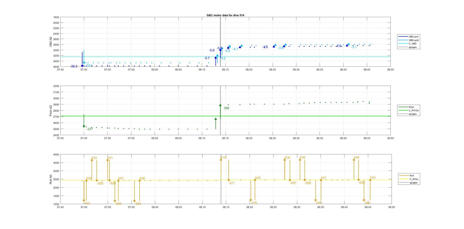This screenshot has width=464, height=229.
Task: Click the '-689' roll data label
Action: [x=113, y=183]
